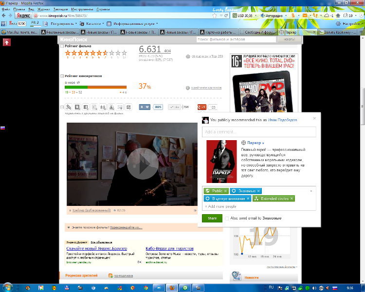
Task: Click the поиск фильмов и актёров field
Action: click(236, 39)
